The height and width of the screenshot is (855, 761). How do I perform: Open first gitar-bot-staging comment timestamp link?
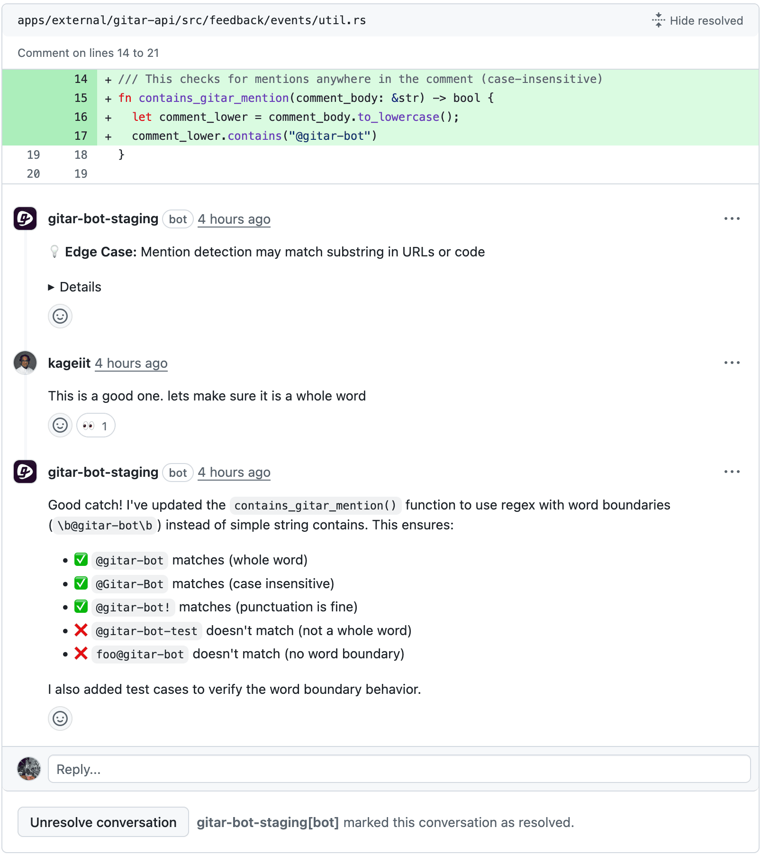[x=234, y=219]
